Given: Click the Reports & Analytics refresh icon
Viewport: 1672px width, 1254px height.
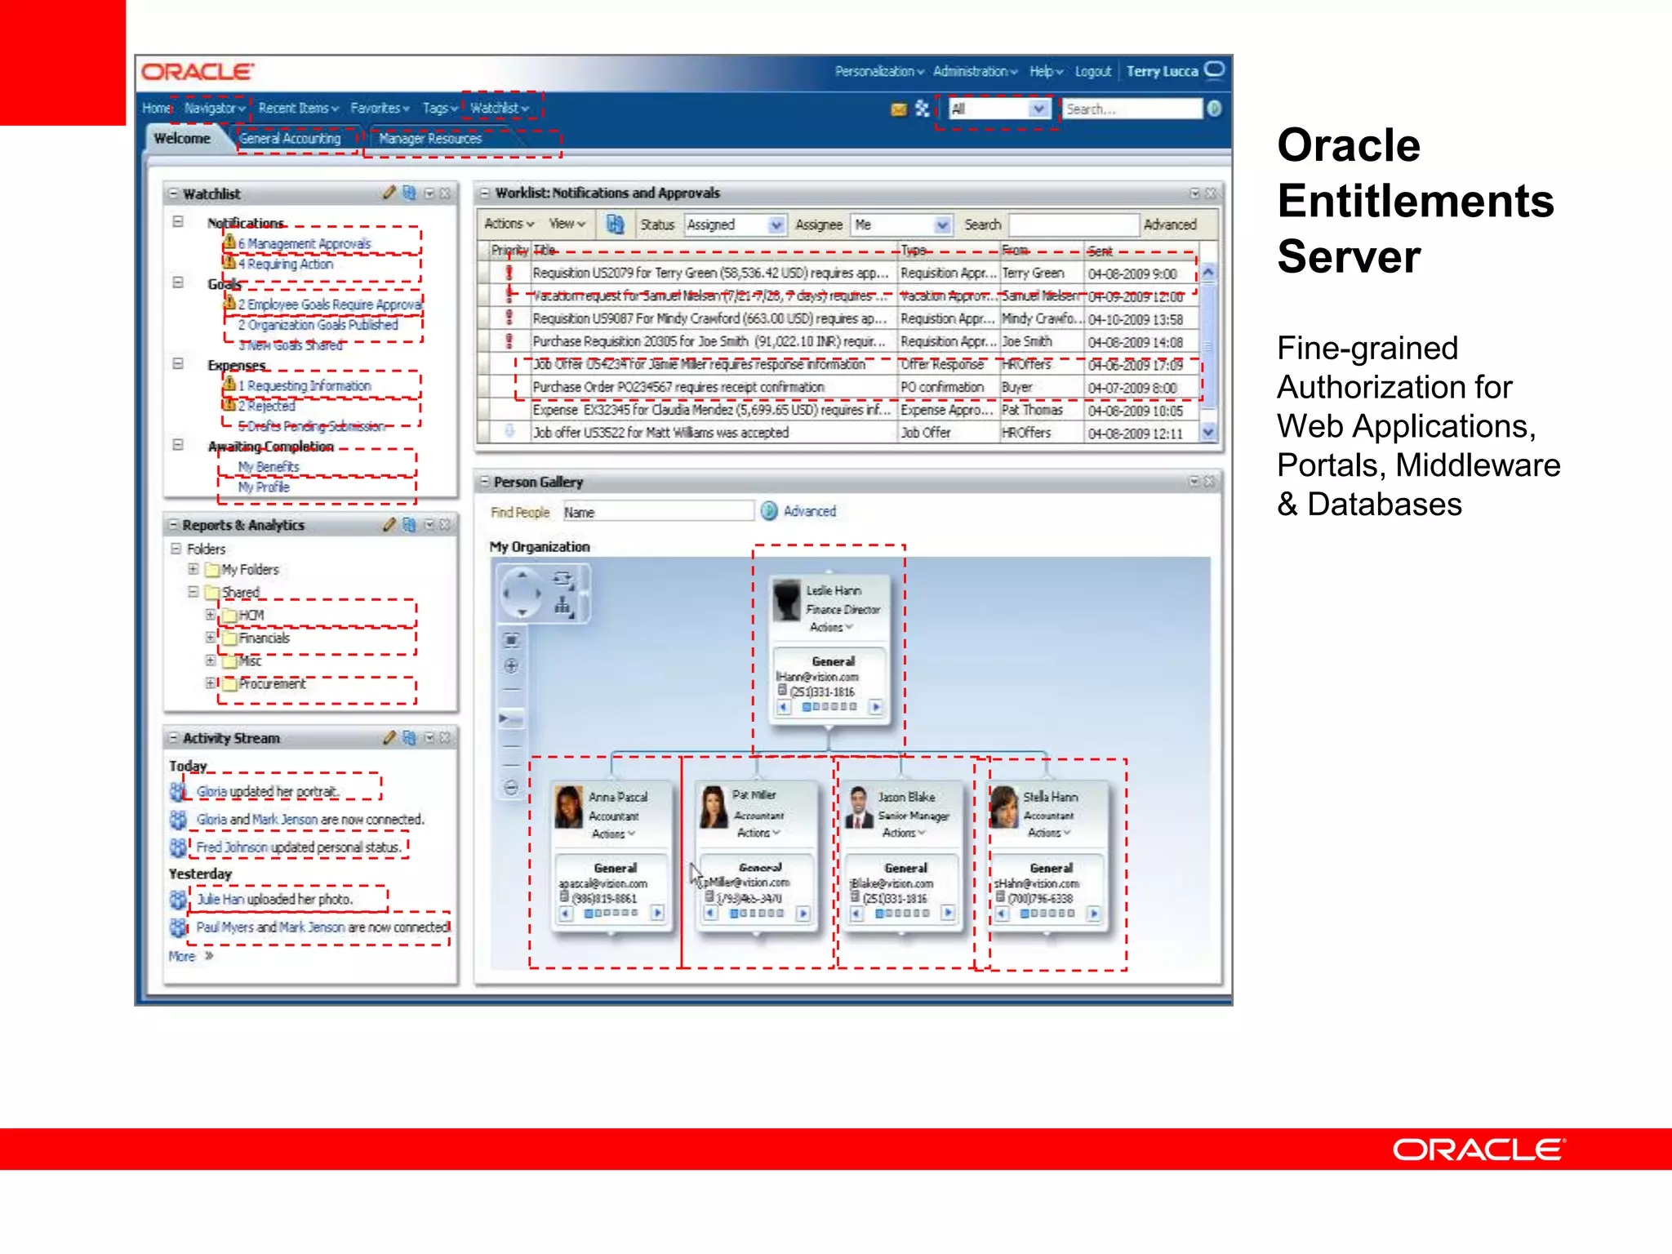Looking at the screenshot, I should 409,524.
